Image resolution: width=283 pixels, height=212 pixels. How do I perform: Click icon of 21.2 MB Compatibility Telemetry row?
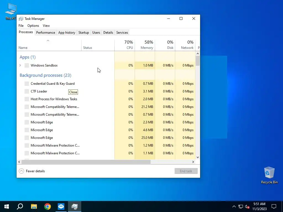(x=27, y=107)
